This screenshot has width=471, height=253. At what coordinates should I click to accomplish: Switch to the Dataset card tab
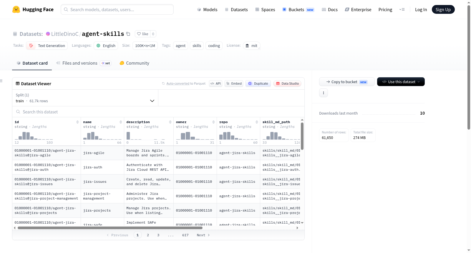[x=32, y=63]
